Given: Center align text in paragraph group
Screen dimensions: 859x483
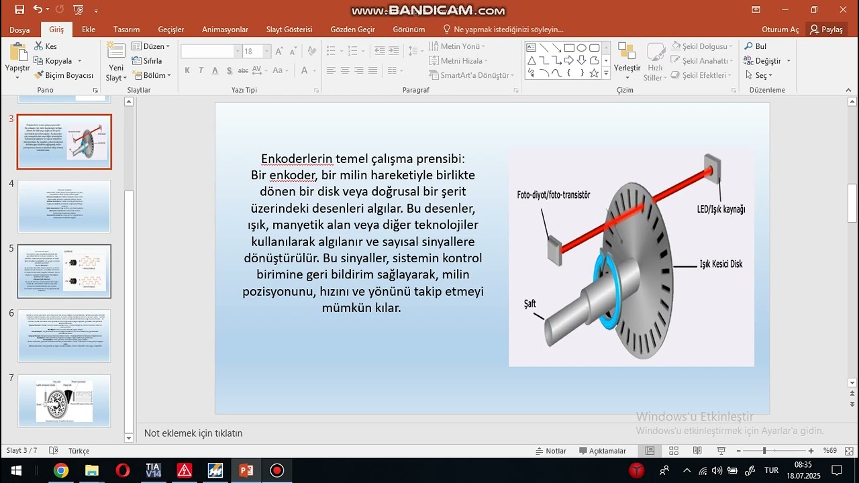Looking at the screenshot, I should 345,70.
